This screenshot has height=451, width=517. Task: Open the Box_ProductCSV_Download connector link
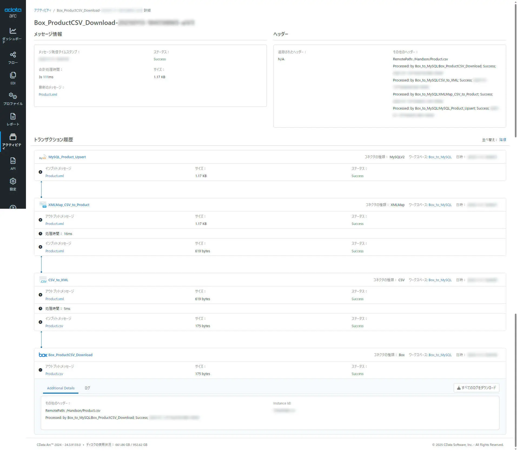pyautogui.click(x=70, y=355)
